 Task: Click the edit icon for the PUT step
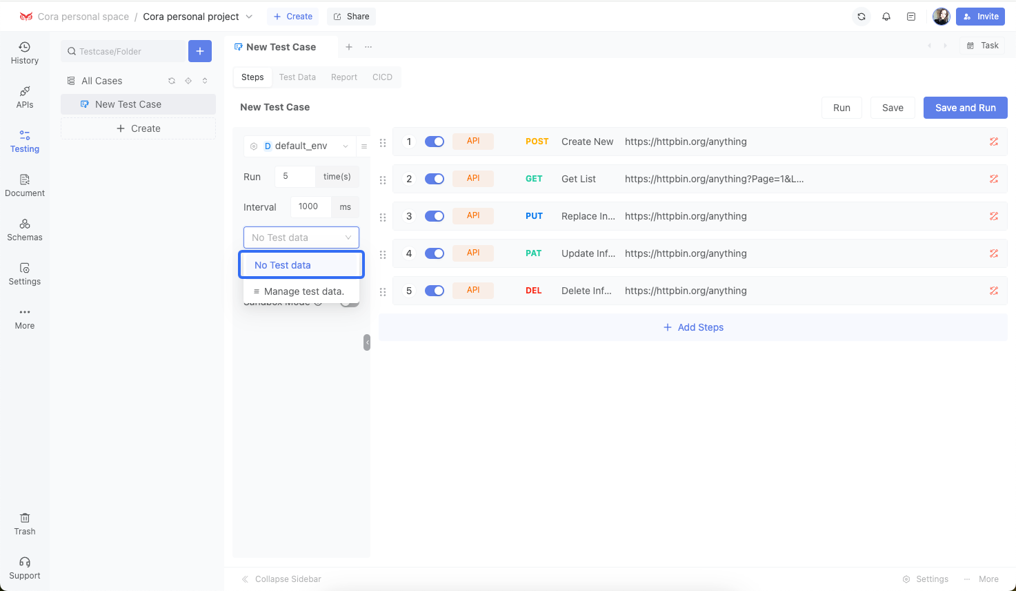click(994, 216)
